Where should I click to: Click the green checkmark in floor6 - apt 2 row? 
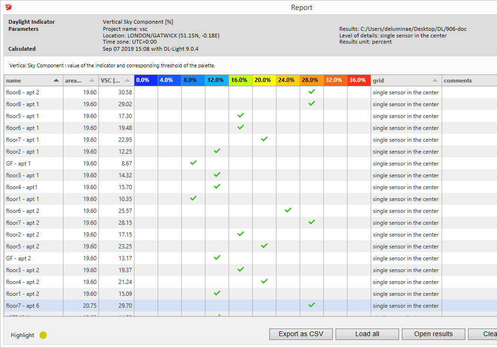(288, 210)
